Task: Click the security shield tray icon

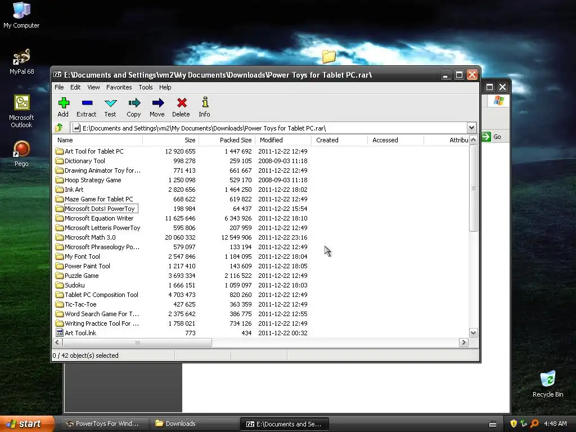Action: [x=514, y=424]
